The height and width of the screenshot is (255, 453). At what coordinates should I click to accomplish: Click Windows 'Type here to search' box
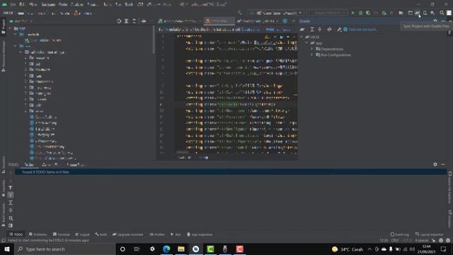pos(65,249)
